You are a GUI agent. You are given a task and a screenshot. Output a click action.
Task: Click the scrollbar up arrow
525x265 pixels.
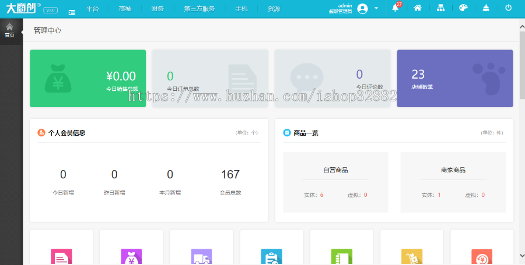522,26
